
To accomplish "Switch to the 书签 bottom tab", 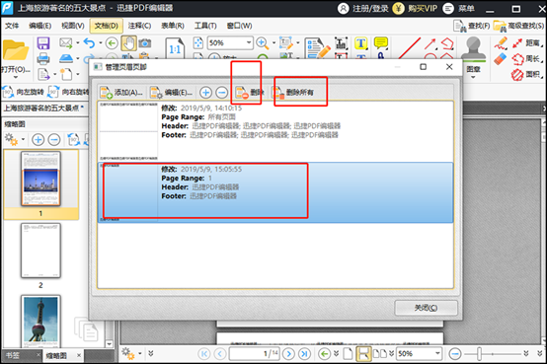I will click(x=13, y=355).
